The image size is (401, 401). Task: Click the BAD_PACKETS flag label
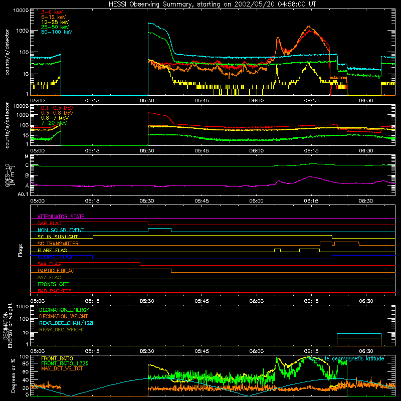pyautogui.click(x=55, y=291)
